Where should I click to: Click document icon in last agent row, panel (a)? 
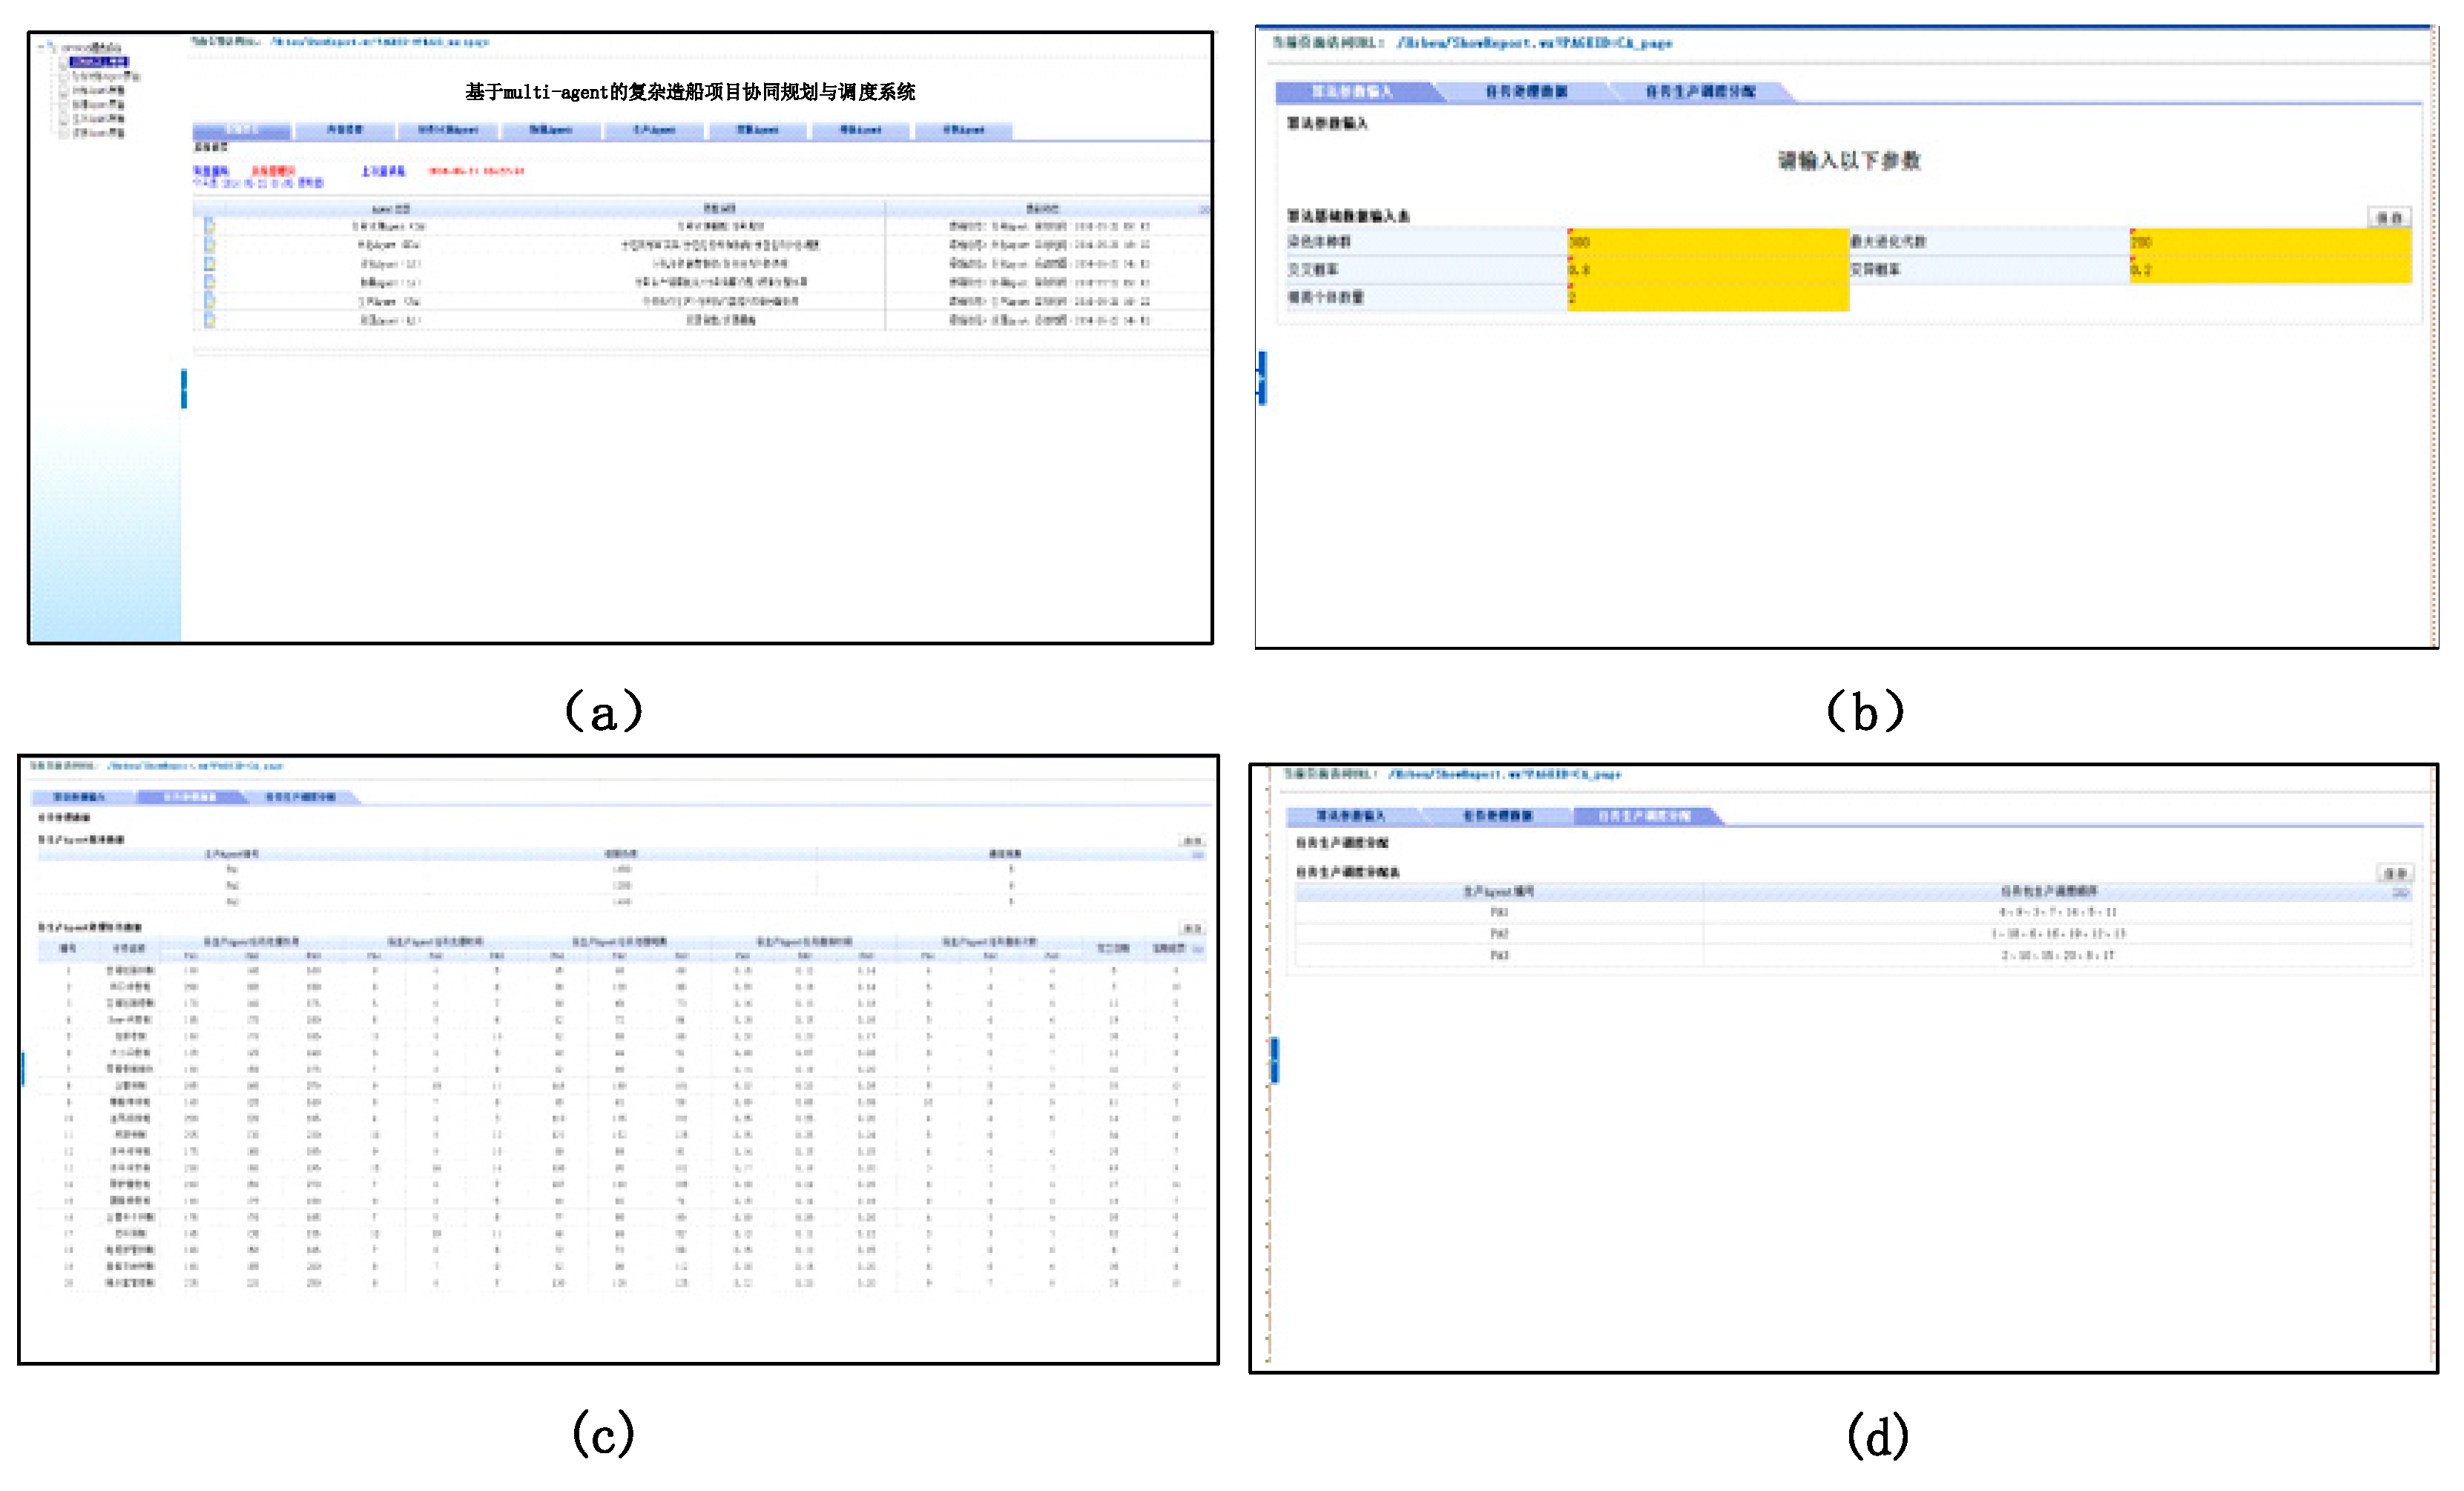(209, 320)
